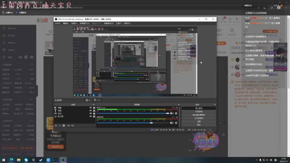
Task: Click the 启动虚拟摄像机 button
Action: pyautogui.click(x=199, y=115)
